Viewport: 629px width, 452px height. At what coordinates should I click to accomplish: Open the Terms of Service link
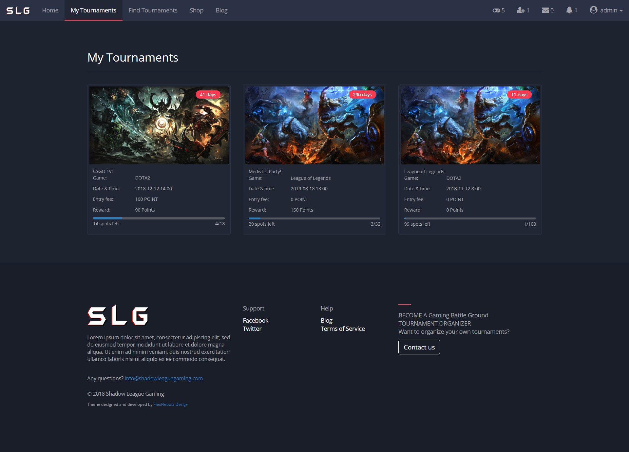point(342,329)
